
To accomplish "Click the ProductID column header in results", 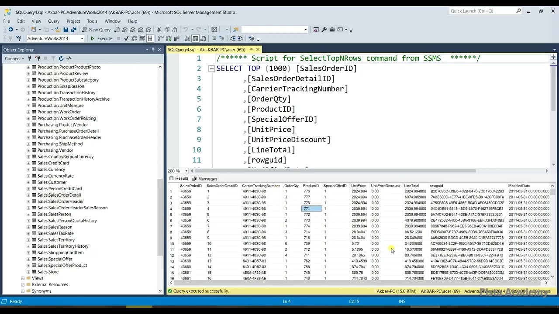I will tap(311, 186).
